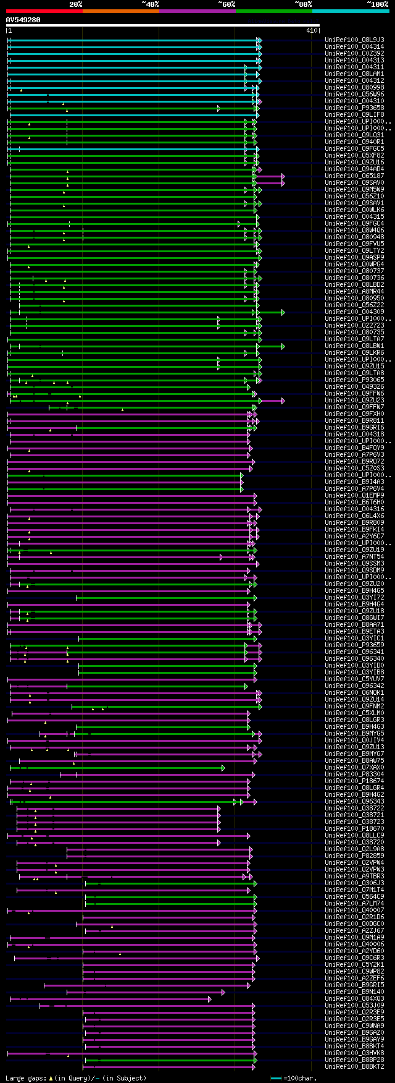This screenshot has height=1083, width=395.
Task: Select label UniRef100_Q3HVK8
Action: pyautogui.click(x=354, y=1053)
